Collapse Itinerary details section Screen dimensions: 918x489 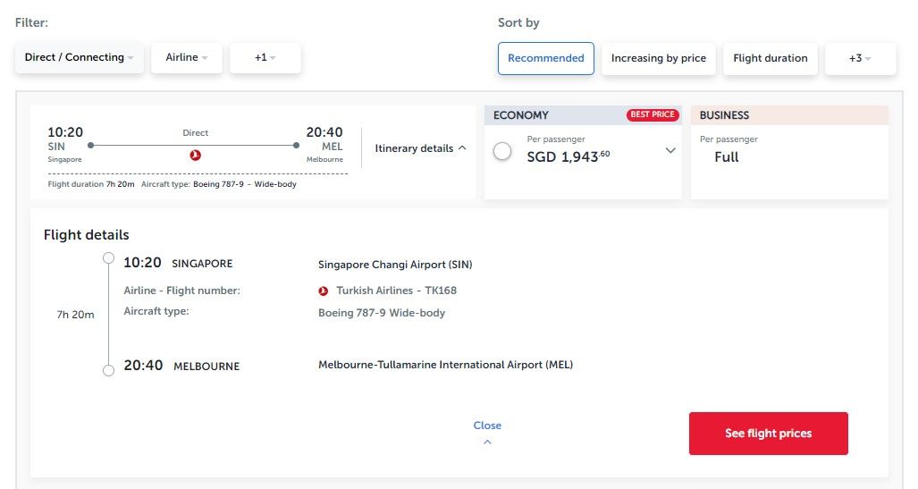(x=420, y=148)
